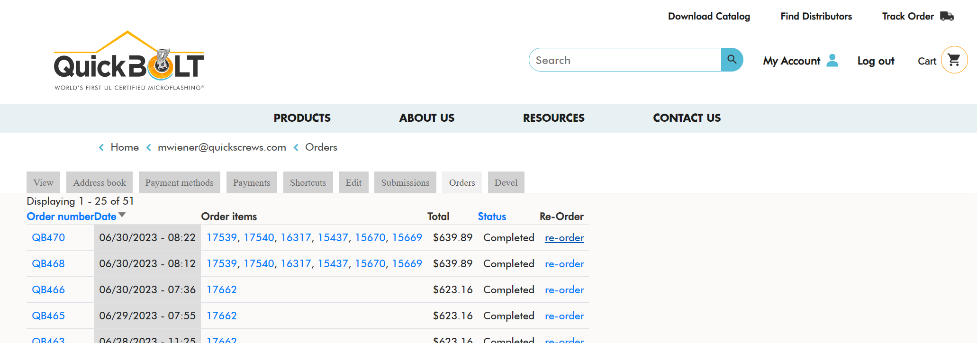This screenshot has width=977, height=343.
Task: Click the magnifier search button
Action: coord(732,60)
